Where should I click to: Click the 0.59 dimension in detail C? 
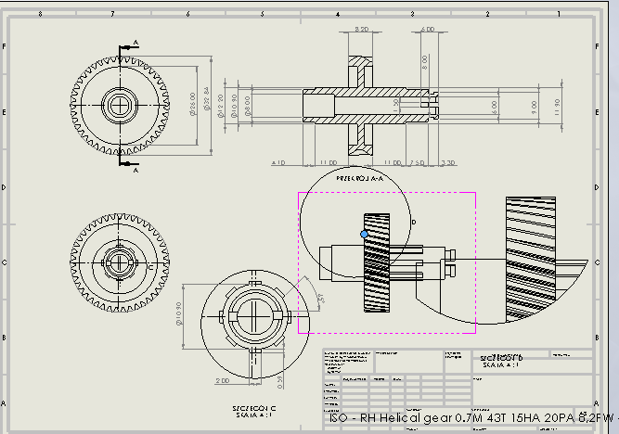tap(280, 382)
